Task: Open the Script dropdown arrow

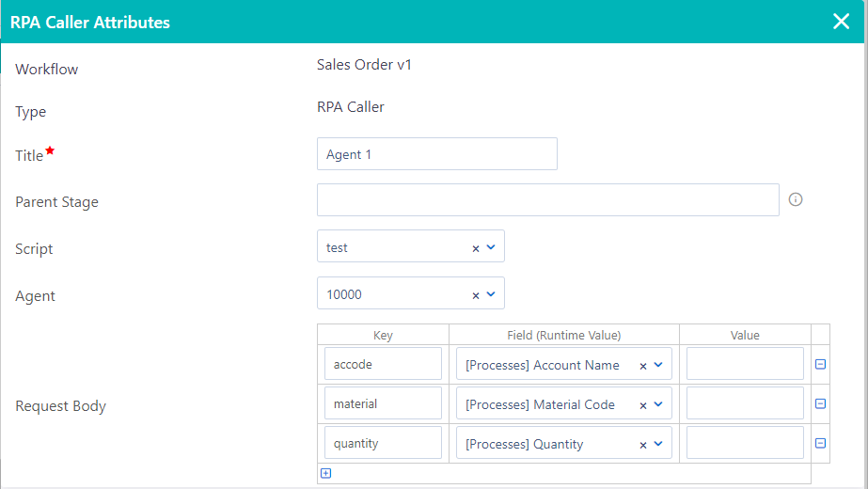Action: pyautogui.click(x=491, y=247)
